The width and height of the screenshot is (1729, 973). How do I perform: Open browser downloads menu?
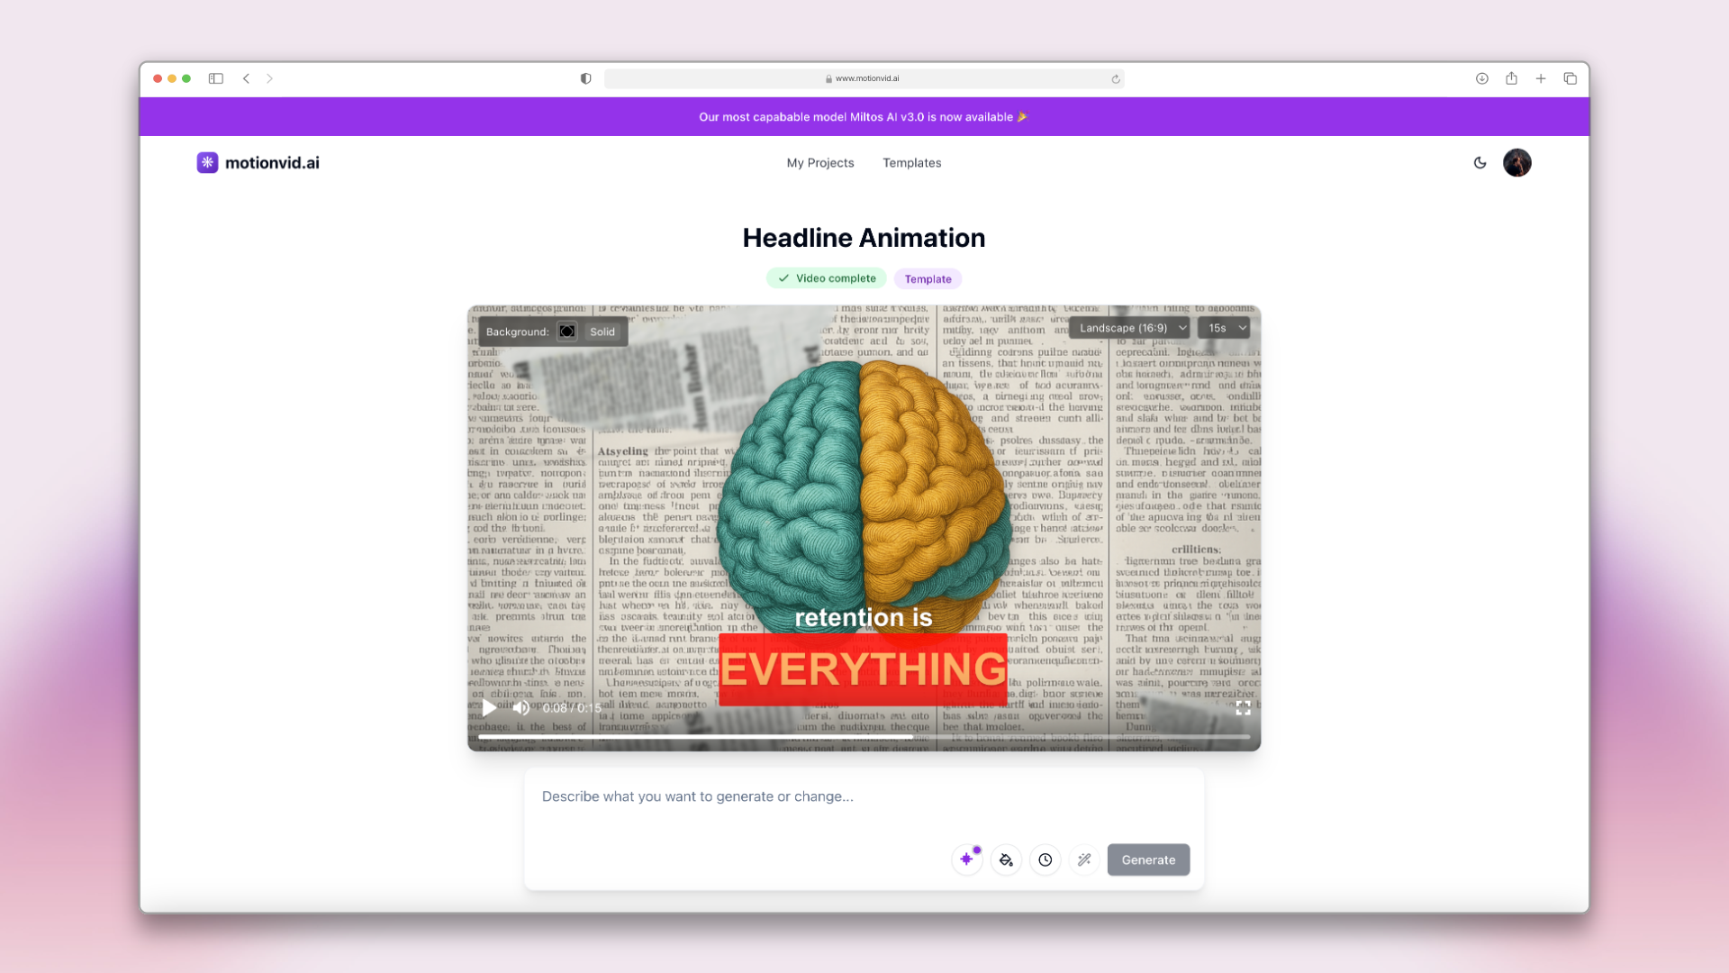click(x=1481, y=78)
